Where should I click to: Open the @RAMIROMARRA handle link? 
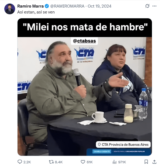67,6
